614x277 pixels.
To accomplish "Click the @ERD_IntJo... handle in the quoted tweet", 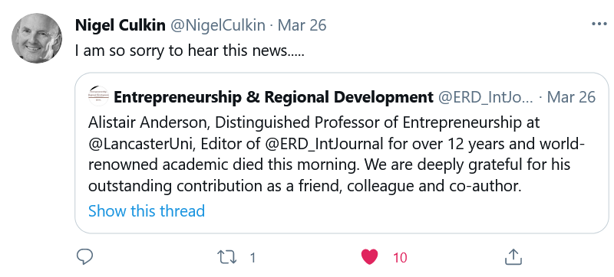I will tap(485, 97).
